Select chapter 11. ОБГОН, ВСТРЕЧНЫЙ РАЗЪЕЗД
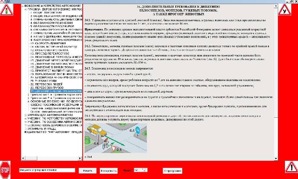This screenshot has width=298, height=179. (54, 46)
